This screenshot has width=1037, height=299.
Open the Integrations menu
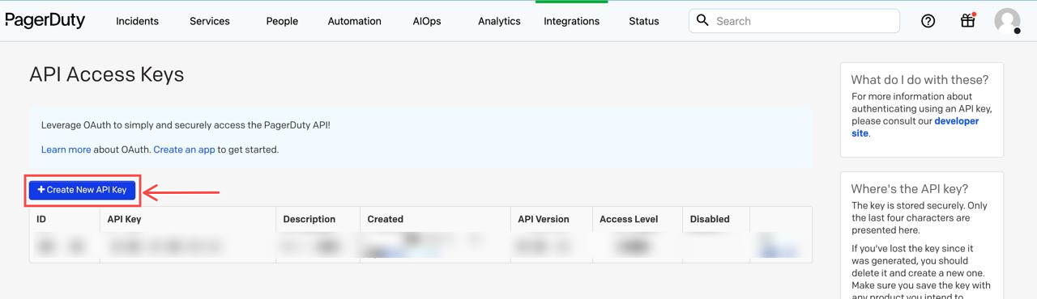[571, 21]
